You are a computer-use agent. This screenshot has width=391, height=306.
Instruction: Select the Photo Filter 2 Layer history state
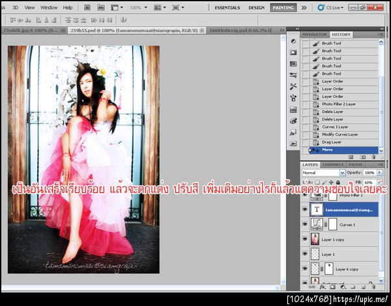[x=344, y=104]
